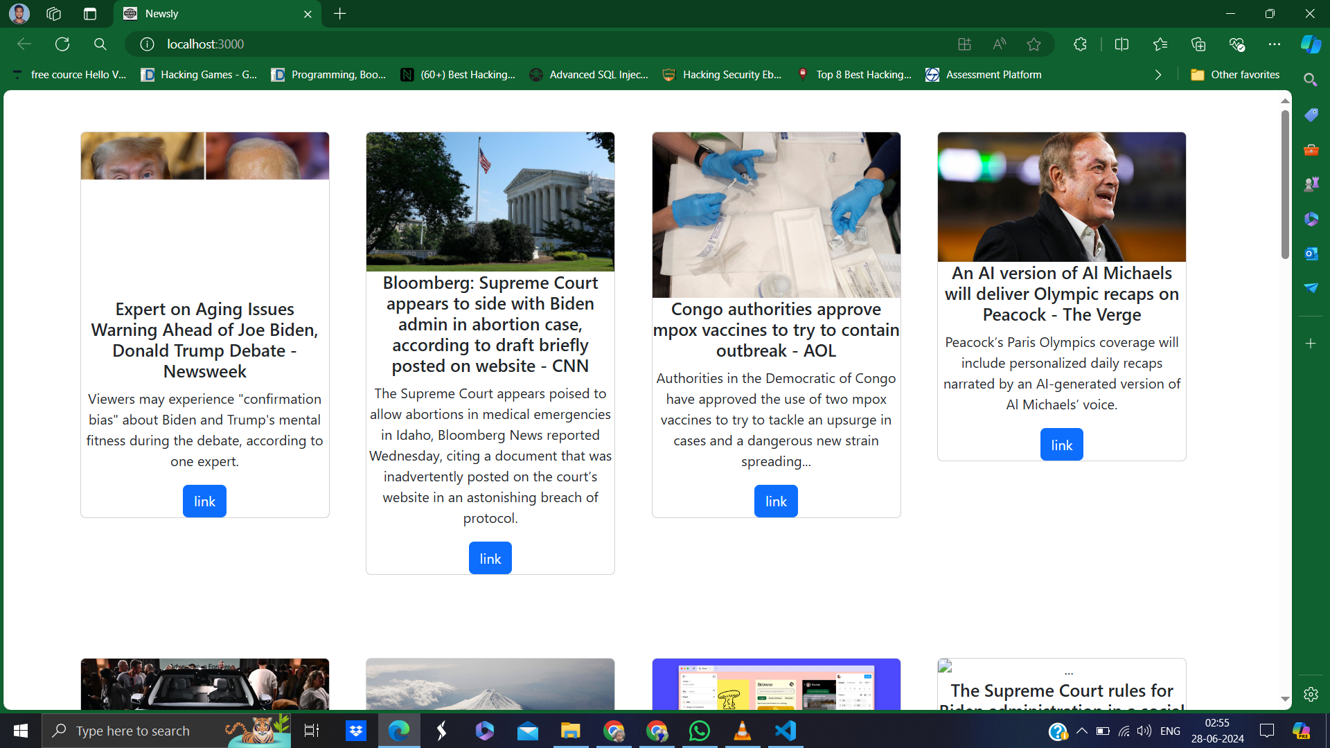The width and height of the screenshot is (1330, 748).
Task: Open a new tab with the plus button
Action: 339,14
